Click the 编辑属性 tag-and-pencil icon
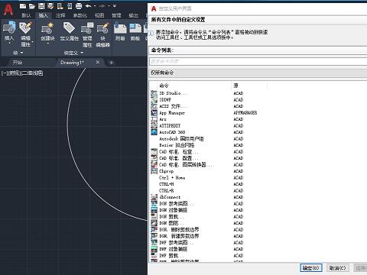This screenshot has width=367, height=275. coord(25,27)
